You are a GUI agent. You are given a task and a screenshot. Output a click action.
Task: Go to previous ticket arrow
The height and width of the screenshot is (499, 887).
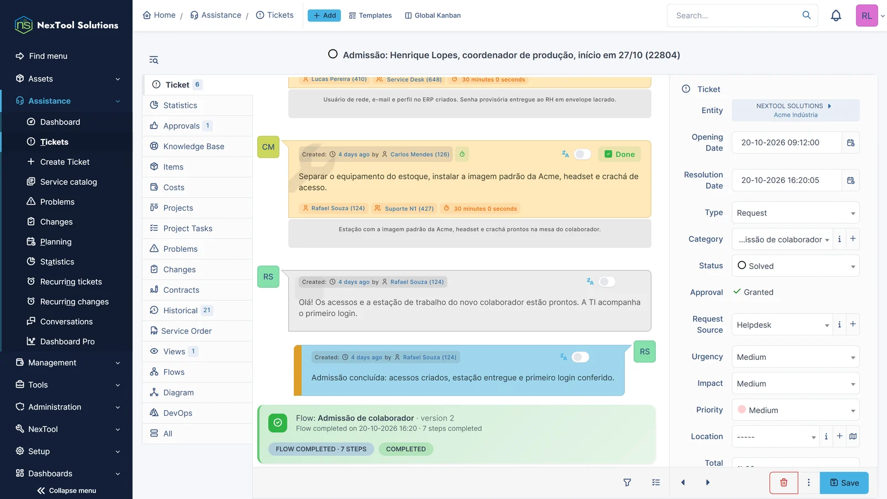[x=683, y=482]
